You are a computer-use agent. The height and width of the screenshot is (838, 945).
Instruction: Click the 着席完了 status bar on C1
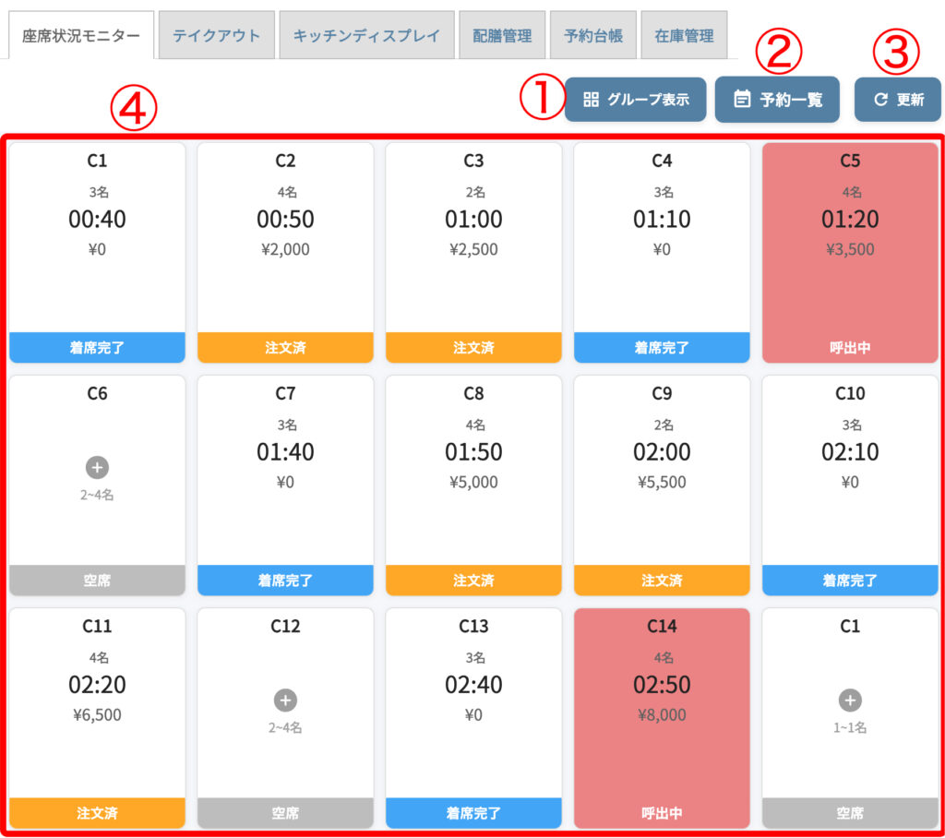coord(97,348)
